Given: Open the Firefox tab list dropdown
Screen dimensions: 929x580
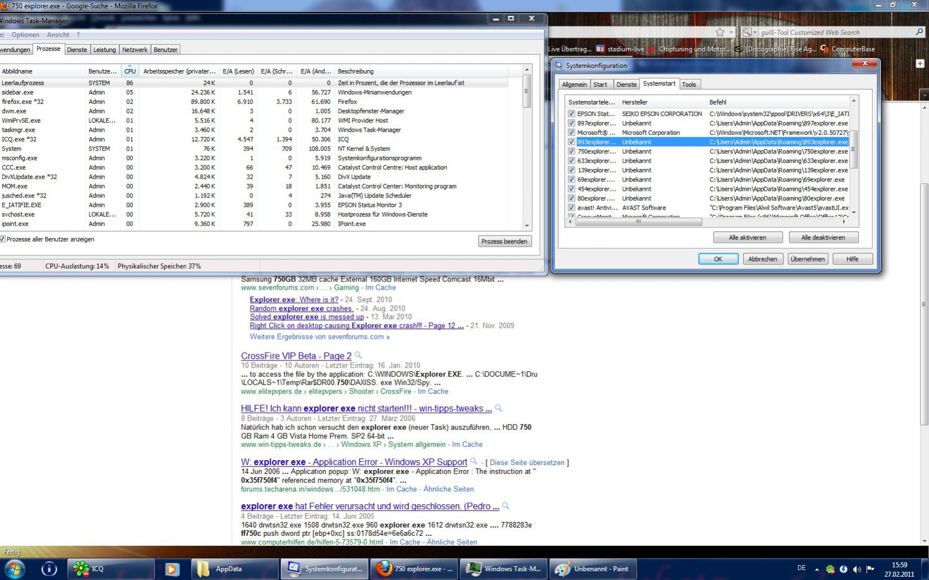Looking at the screenshot, I should 925,96.
